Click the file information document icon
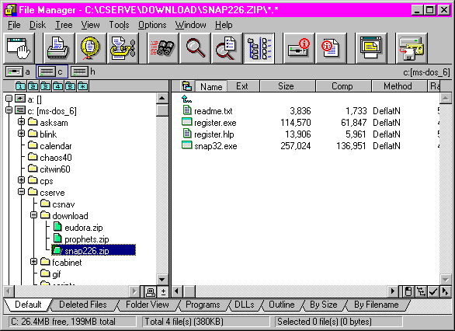 point(331,48)
